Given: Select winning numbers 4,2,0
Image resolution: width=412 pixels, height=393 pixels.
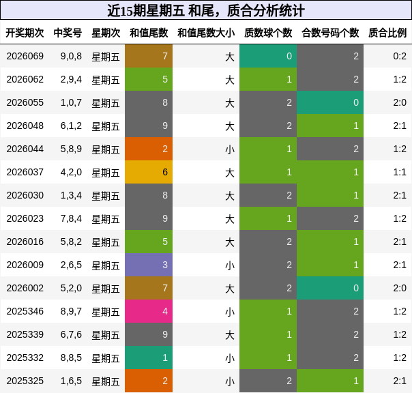Looking at the screenshot, I should 71,172.
